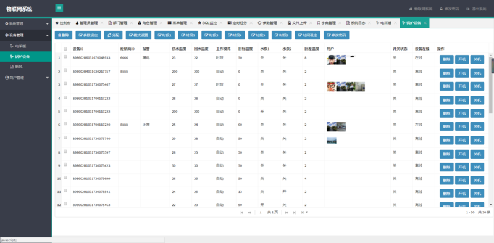Click 退出系统 link in header
The width and height of the screenshot is (494, 243).
pyautogui.click(x=477, y=9)
